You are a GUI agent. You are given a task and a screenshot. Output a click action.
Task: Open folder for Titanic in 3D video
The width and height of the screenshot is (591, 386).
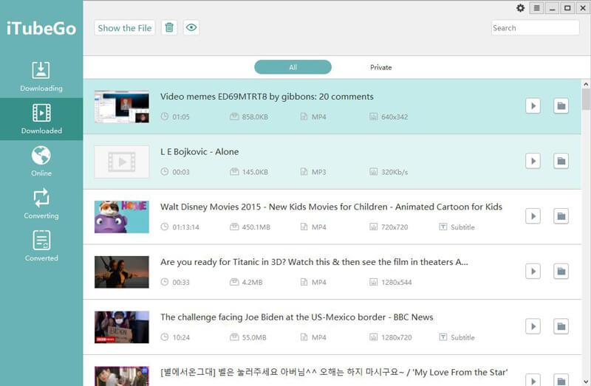pos(561,271)
